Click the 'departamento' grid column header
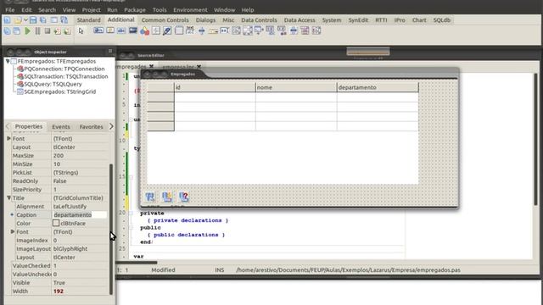543x305 pixels. pyautogui.click(x=378, y=87)
